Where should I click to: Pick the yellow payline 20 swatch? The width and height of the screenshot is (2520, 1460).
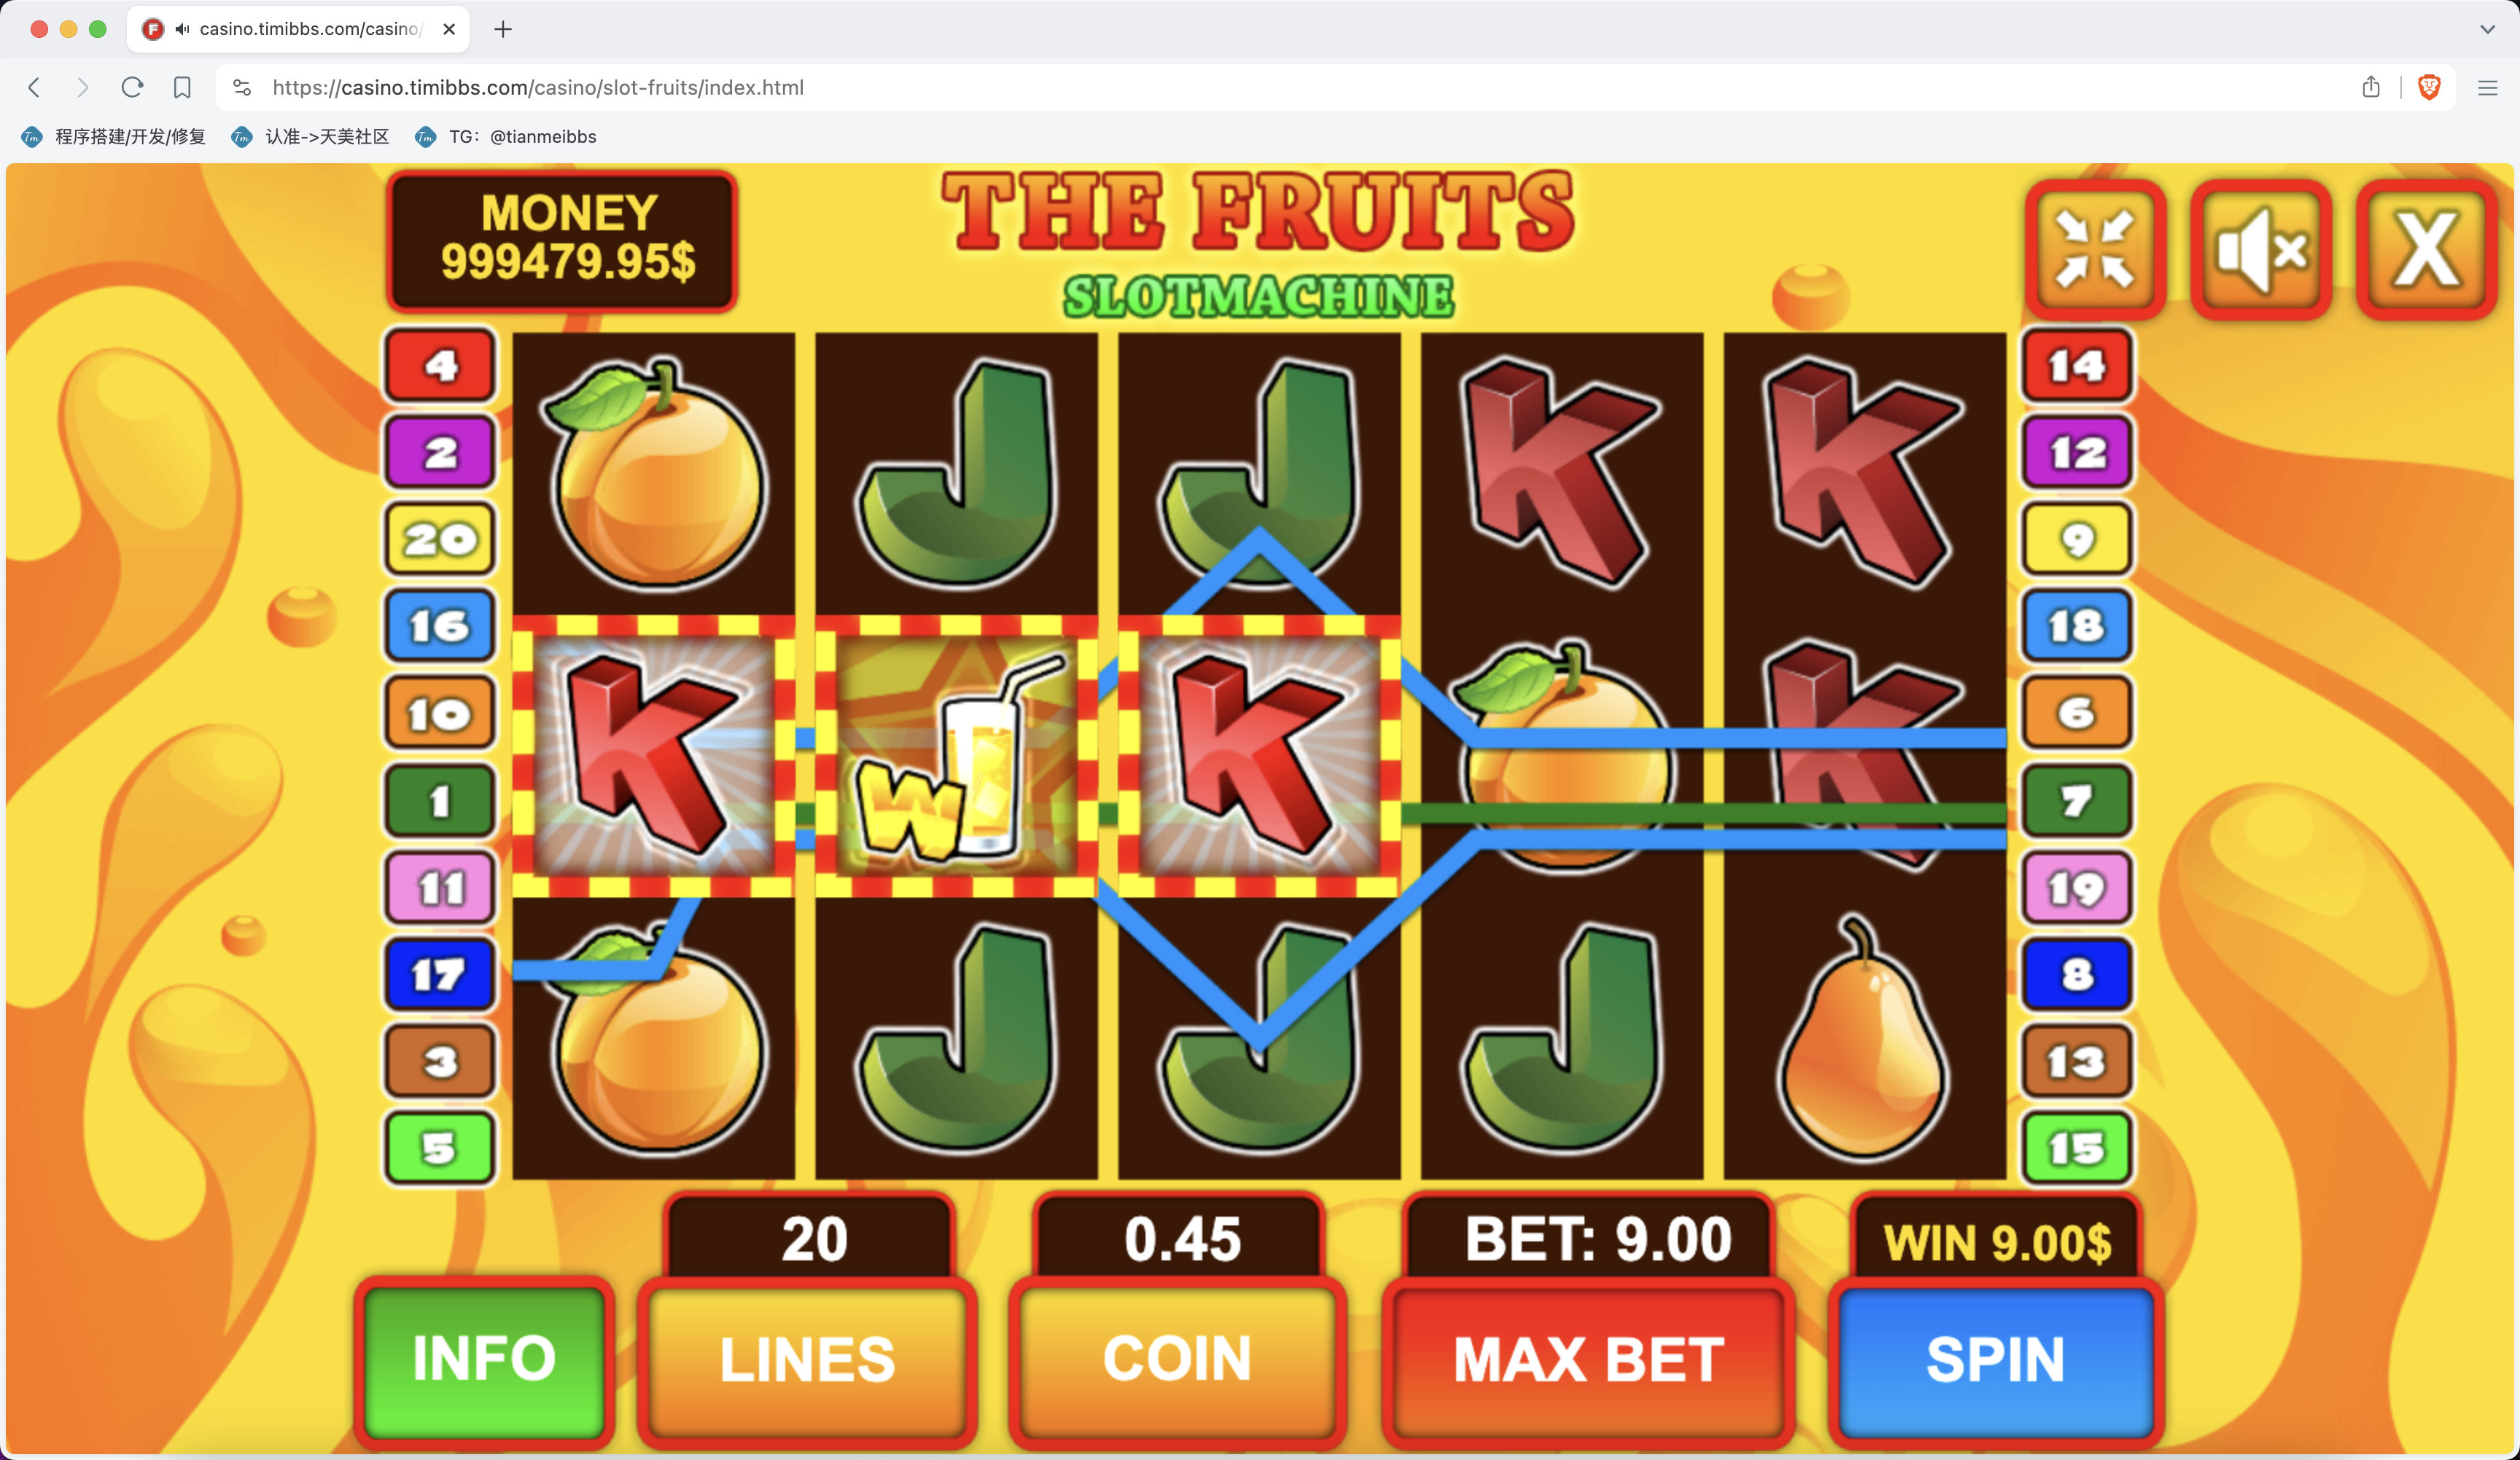[440, 538]
